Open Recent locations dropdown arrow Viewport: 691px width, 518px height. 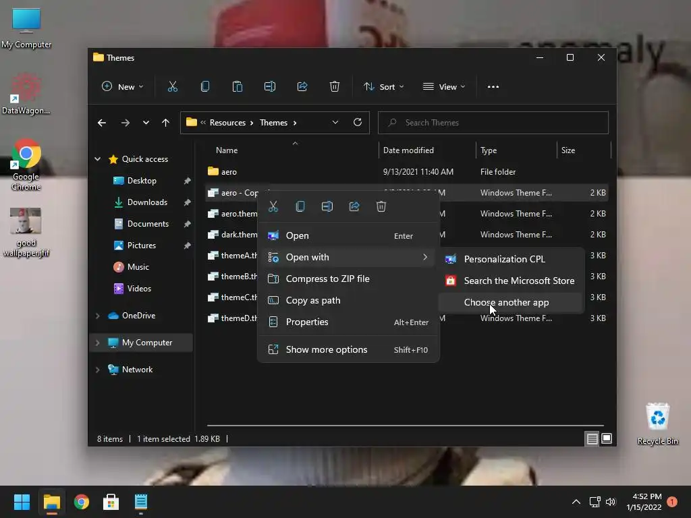146,123
